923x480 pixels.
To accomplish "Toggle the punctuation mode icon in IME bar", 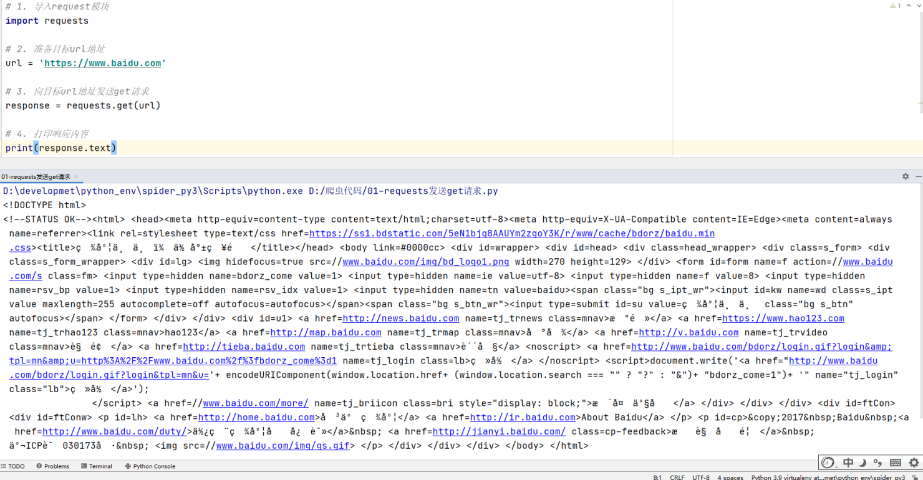I will [878, 463].
